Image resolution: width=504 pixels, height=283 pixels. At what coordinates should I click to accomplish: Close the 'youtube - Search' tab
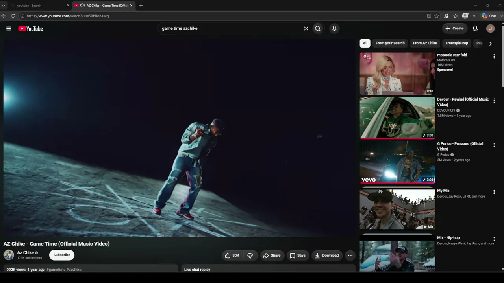click(x=68, y=6)
